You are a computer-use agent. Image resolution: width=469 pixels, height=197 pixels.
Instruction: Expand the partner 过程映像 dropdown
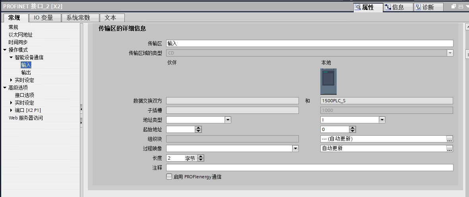click(x=295, y=148)
